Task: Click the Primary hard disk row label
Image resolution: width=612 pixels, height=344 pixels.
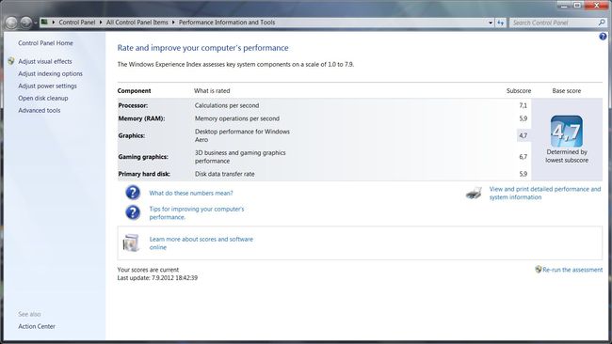Action: coord(144,174)
